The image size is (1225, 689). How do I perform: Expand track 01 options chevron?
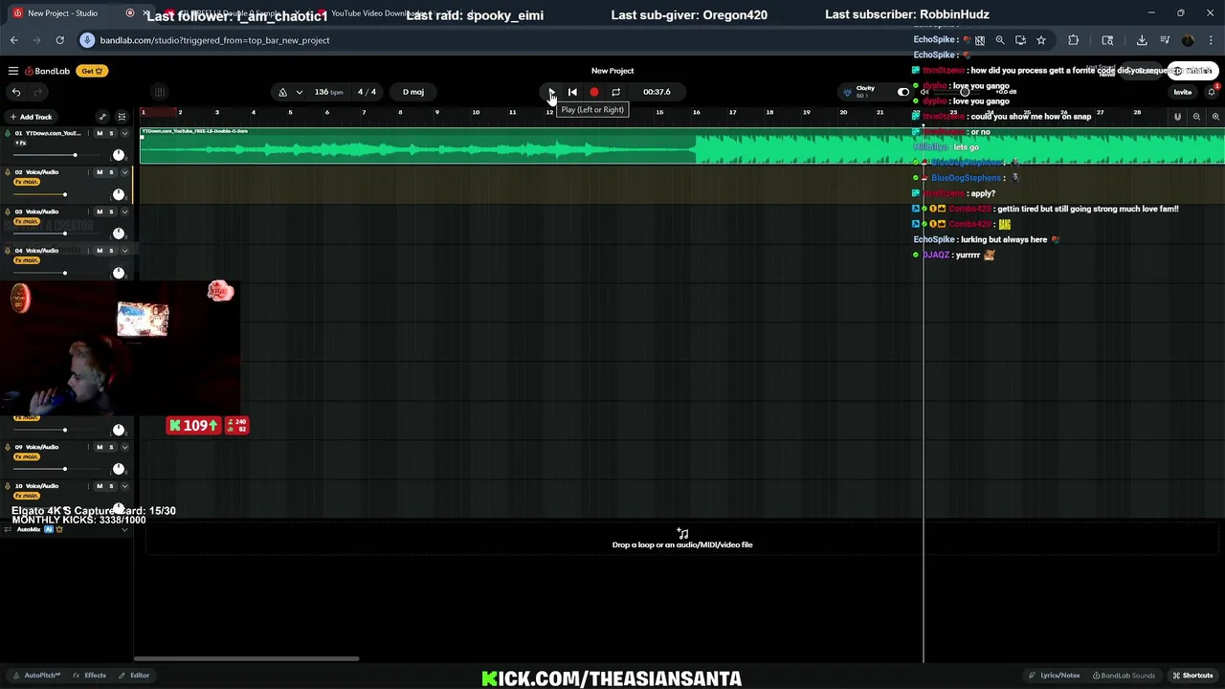(124, 133)
